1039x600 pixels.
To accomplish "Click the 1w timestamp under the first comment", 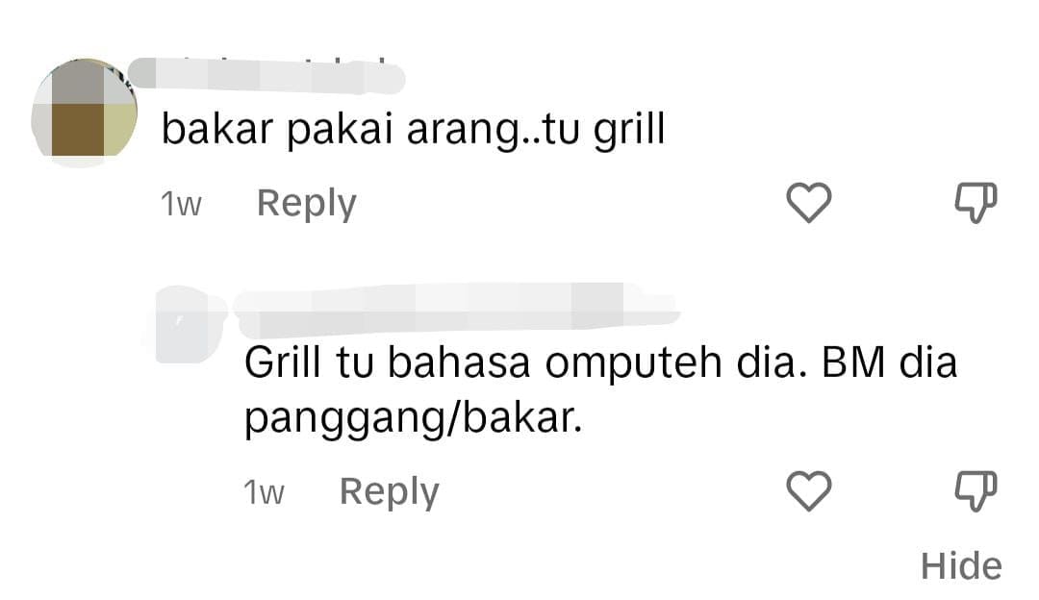I will tap(181, 204).
